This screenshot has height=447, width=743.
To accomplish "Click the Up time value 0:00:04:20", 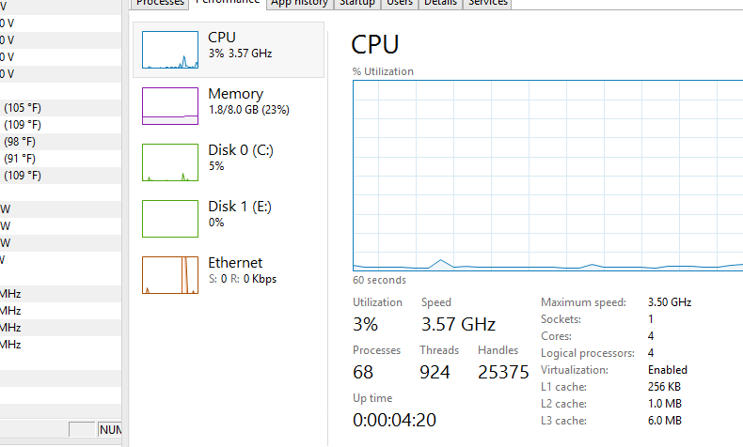I will pyautogui.click(x=394, y=420).
